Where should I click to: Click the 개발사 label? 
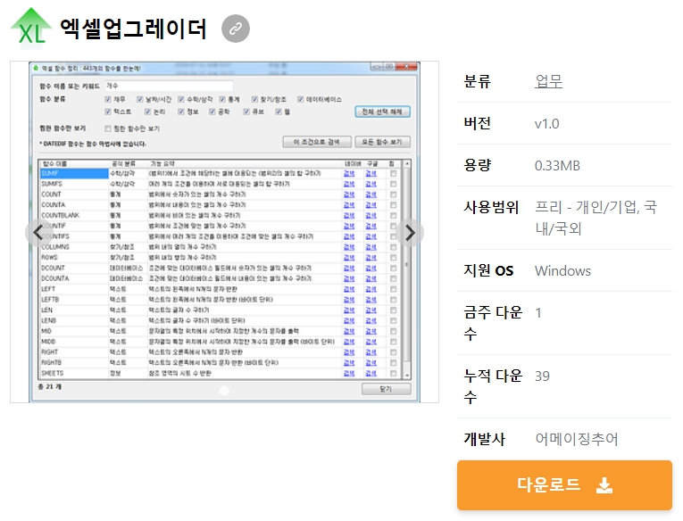[484, 439]
